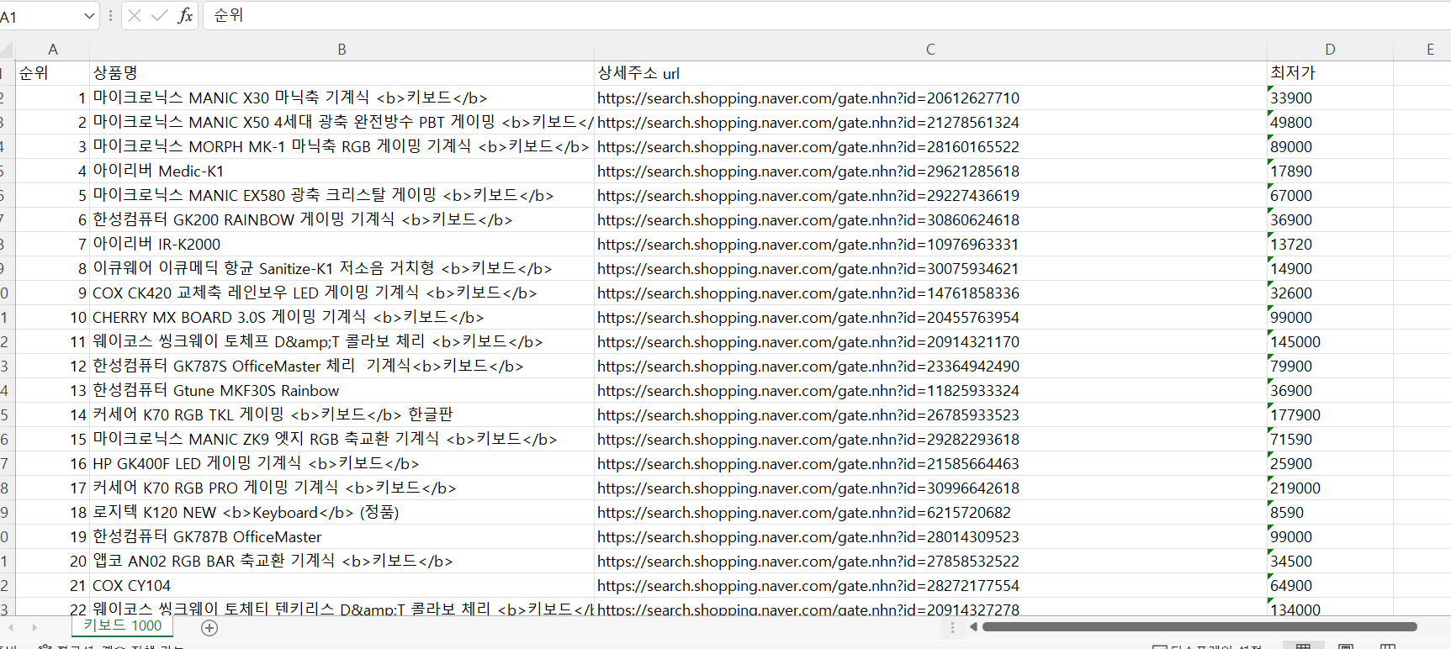Select column A header
Image resolution: width=1451 pixels, height=649 pixels.
tap(52, 50)
